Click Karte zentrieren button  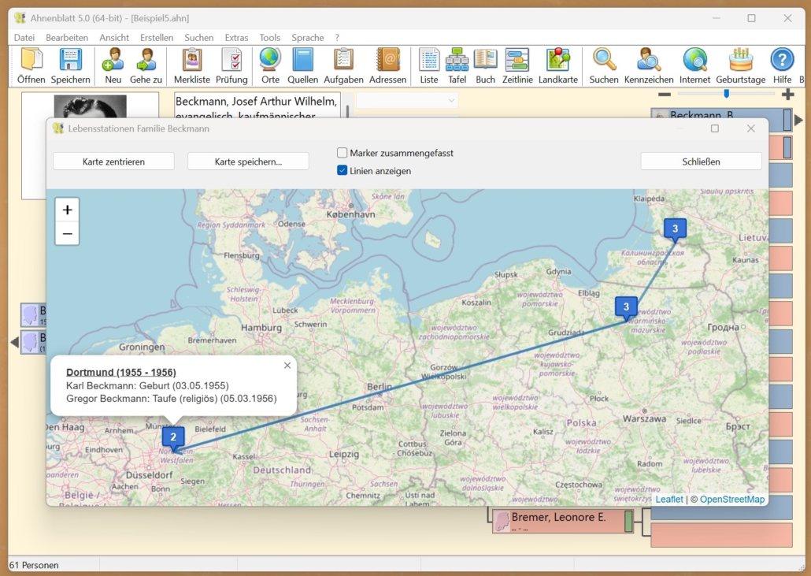tap(114, 162)
